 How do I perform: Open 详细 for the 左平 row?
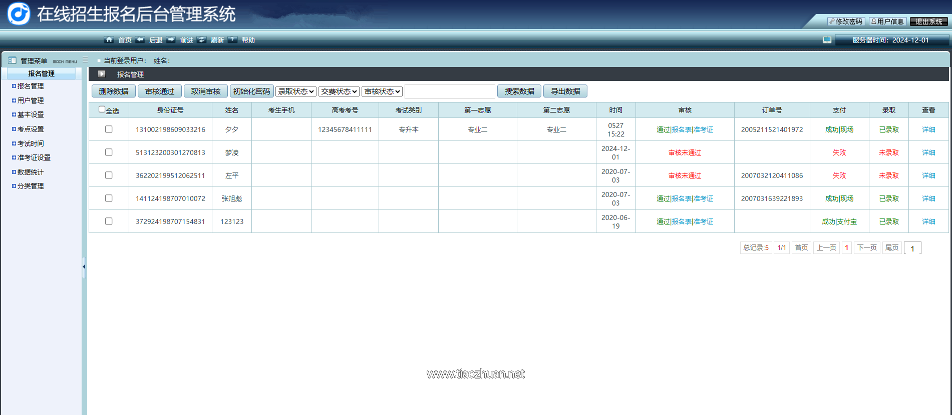928,175
